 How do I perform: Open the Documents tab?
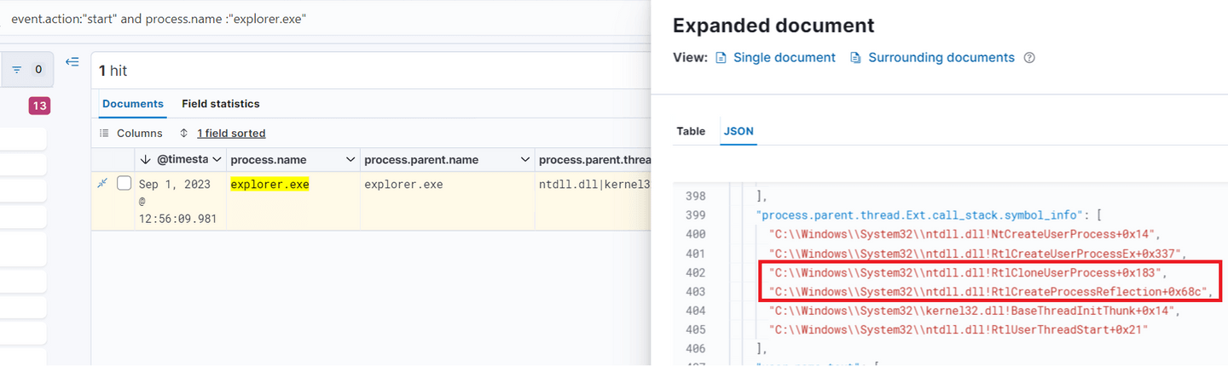(132, 104)
